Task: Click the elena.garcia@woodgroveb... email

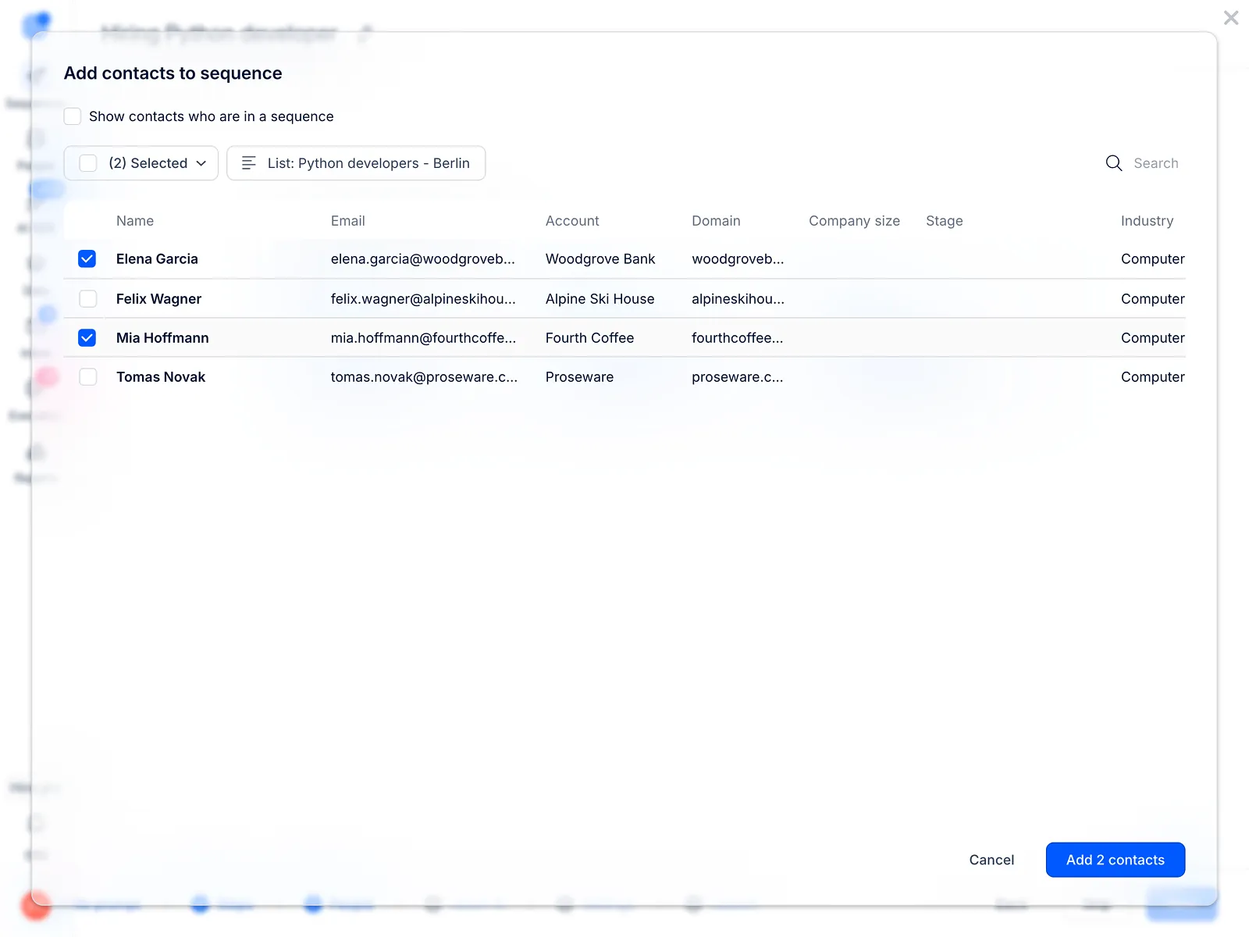Action: [422, 259]
